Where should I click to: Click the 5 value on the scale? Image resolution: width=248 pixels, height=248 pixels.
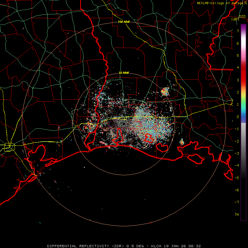coord(238,55)
